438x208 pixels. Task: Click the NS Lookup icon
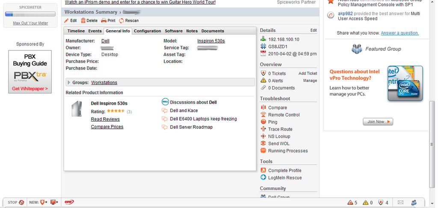pyautogui.click(x=263, y=136)
